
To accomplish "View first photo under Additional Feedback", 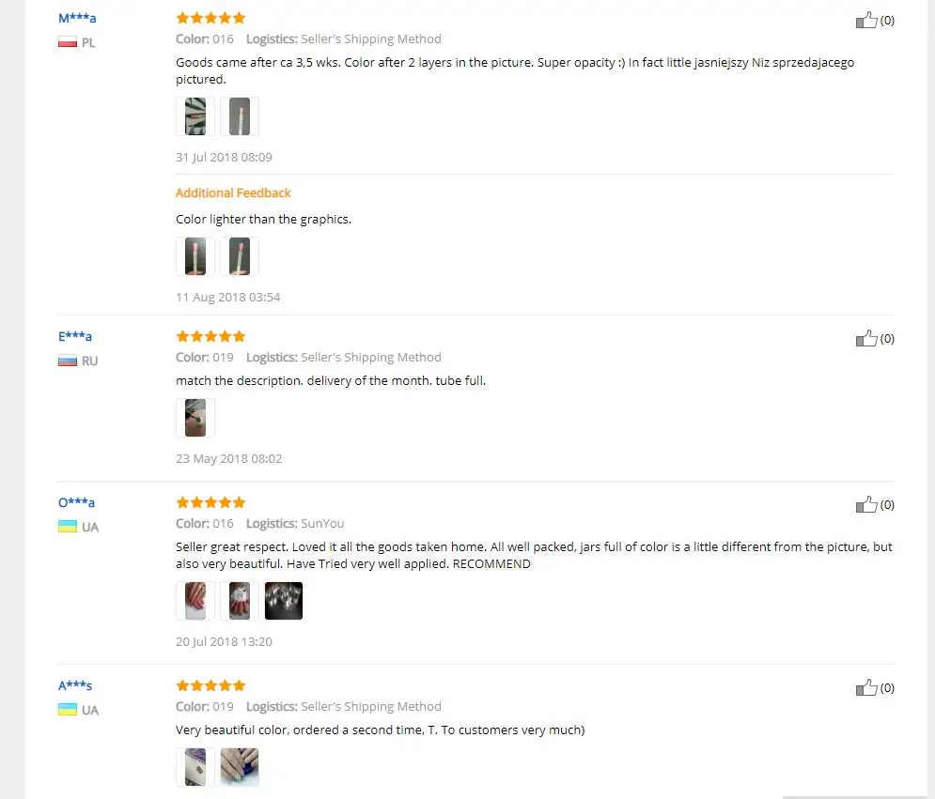I will [195, 256].
